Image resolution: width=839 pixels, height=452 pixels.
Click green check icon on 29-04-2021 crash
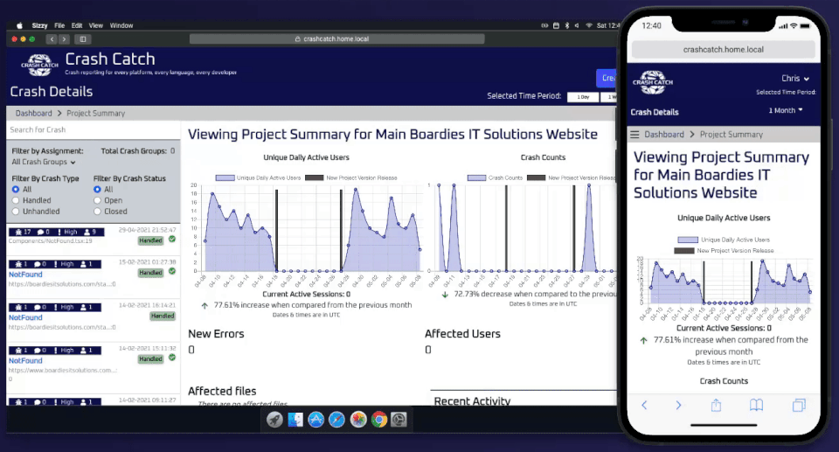(172, 240)
